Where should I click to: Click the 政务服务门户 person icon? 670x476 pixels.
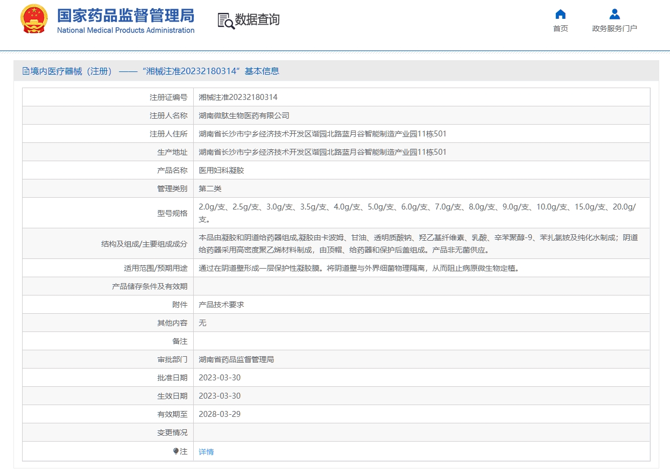coord(615,15)
